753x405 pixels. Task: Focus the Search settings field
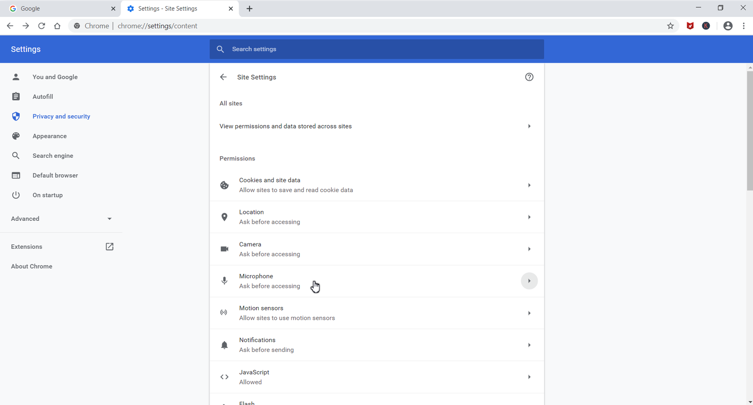[x=376, y=49]
